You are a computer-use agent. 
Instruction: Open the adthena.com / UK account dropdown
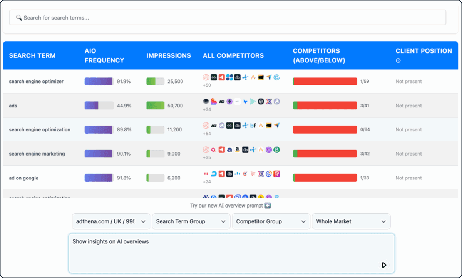pos(111,221)
